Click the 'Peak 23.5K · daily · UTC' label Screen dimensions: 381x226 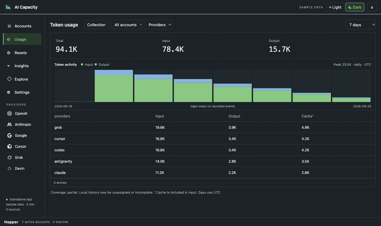coord(352,64)
